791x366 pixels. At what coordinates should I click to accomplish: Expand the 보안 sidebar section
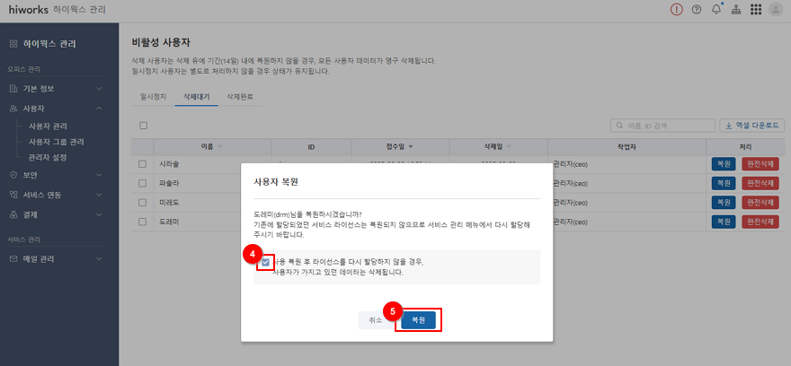[x=58, y=175]
